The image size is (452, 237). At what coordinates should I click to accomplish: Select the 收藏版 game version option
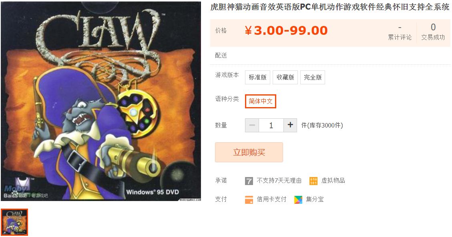[285, 78]
